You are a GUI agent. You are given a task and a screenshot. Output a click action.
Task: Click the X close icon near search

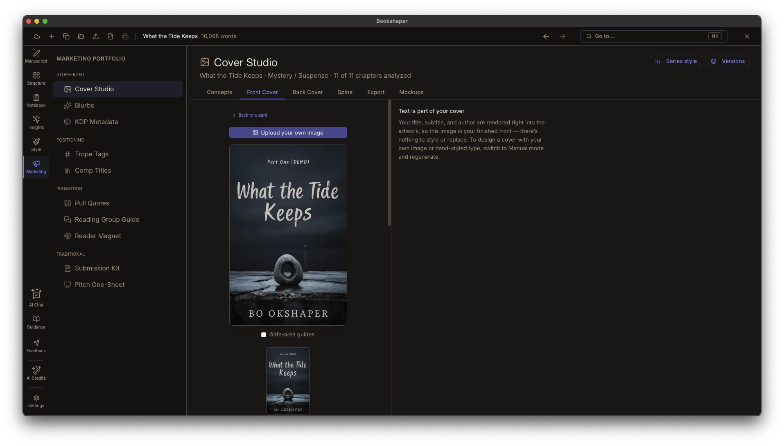[x=747, y=36]
